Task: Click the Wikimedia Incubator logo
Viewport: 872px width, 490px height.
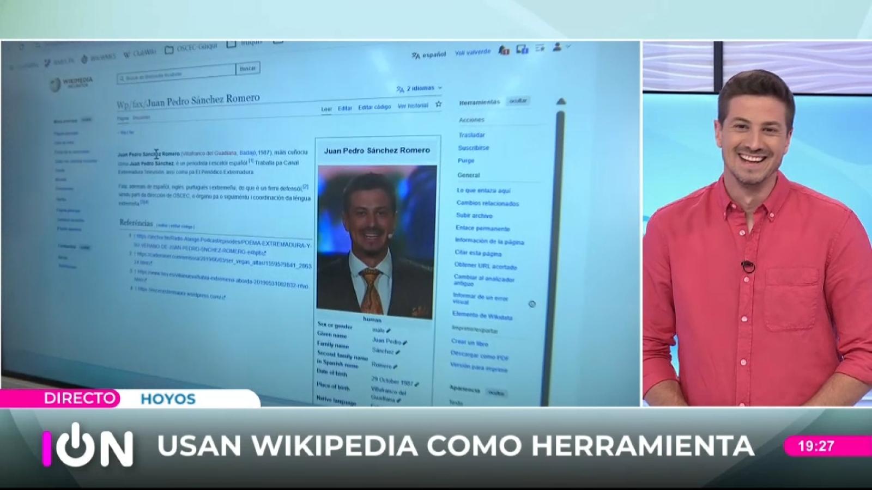Action: [72, 83]
